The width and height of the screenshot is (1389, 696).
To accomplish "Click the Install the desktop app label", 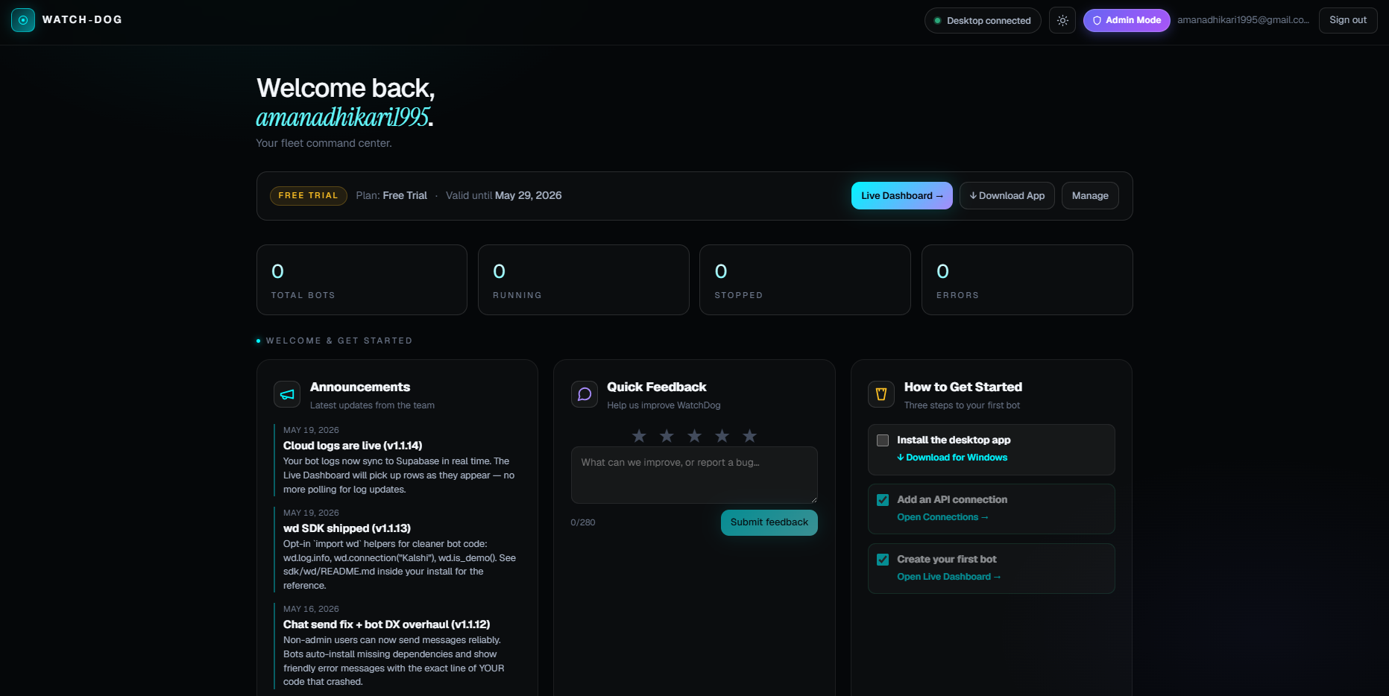I will point(954,440).
